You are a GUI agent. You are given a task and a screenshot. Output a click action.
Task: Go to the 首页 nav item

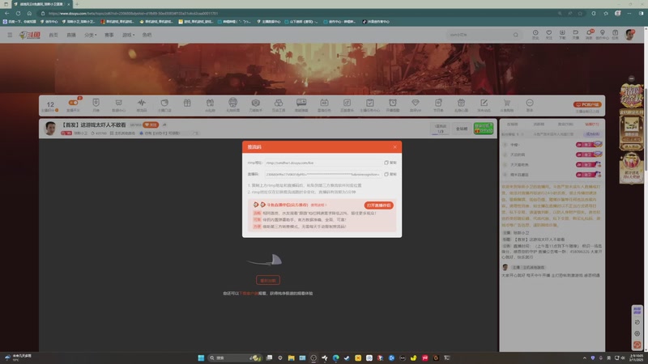click(x=53, y=35)
